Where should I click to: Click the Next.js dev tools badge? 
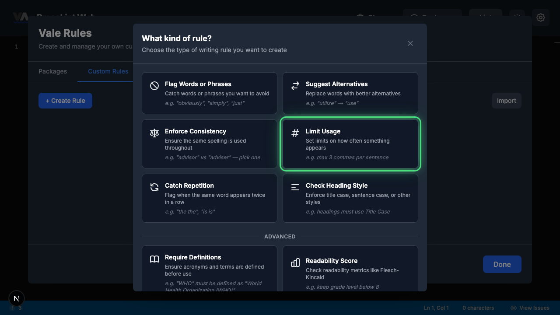[17, 298]
